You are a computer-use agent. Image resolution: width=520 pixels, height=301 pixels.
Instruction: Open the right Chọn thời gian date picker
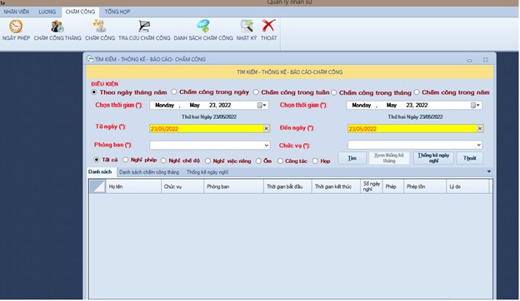pyautogui.click(x=476, y=106)
